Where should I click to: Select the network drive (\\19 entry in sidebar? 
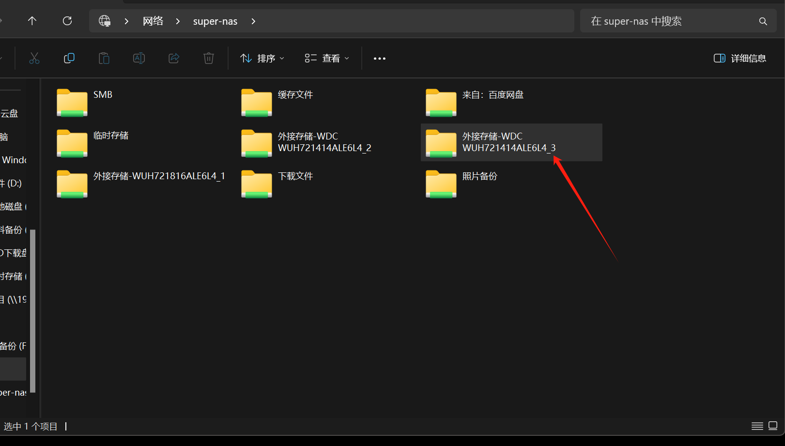pyautogui.click(x=14, y=300)
